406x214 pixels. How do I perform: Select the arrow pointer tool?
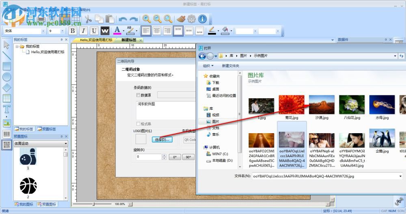[x=6, y=45]
